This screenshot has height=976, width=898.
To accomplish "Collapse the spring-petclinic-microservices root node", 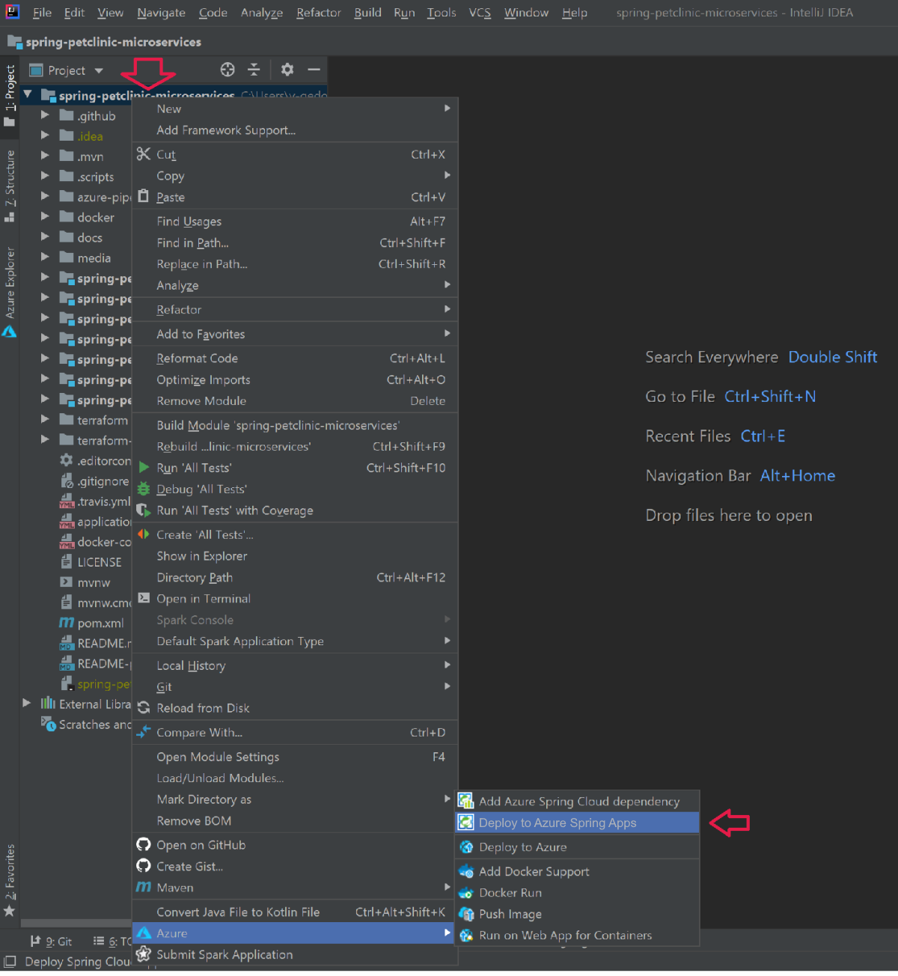I will click(x=28, y=94).
